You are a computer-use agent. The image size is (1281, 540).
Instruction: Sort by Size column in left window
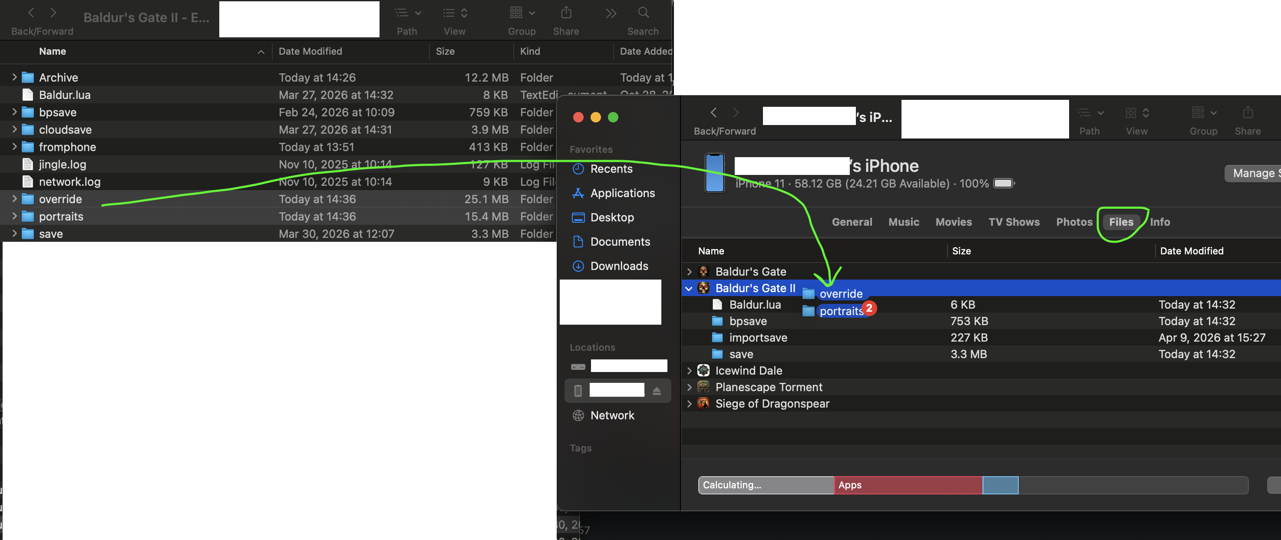tap(445, 51)
